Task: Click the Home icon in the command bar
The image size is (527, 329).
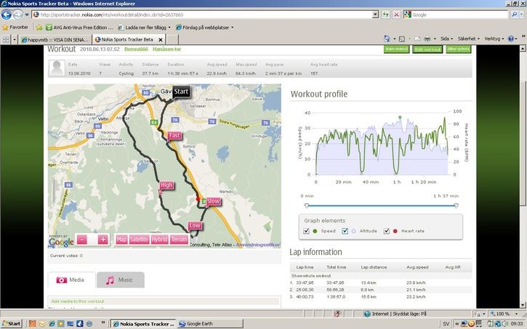Action: click(x=387, y=39)
